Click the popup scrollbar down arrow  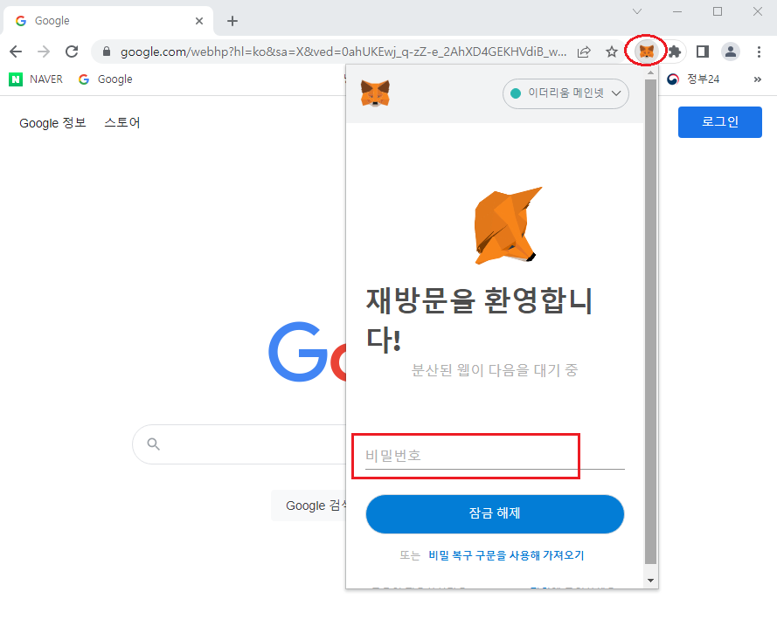tap(650, 580)
